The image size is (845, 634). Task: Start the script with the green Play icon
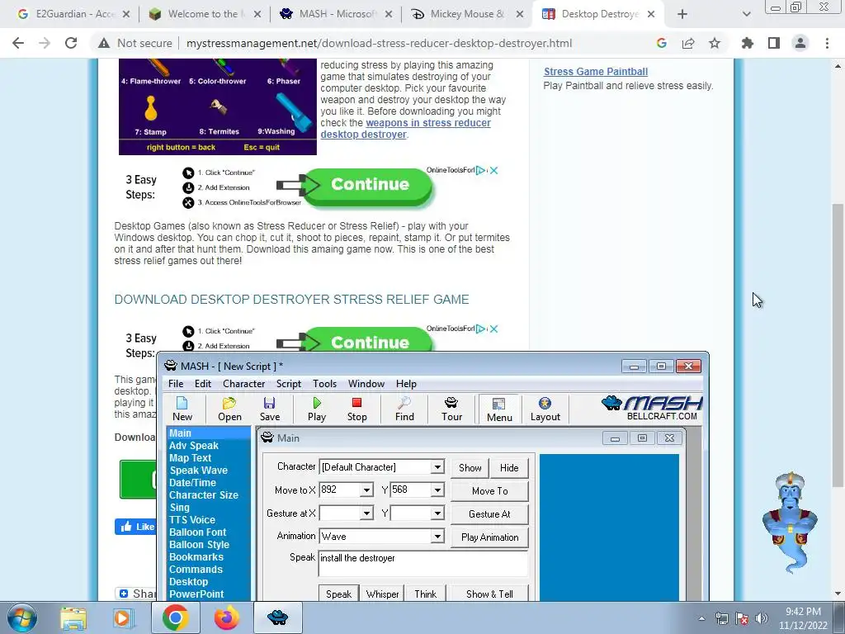(x=317, y=409)
